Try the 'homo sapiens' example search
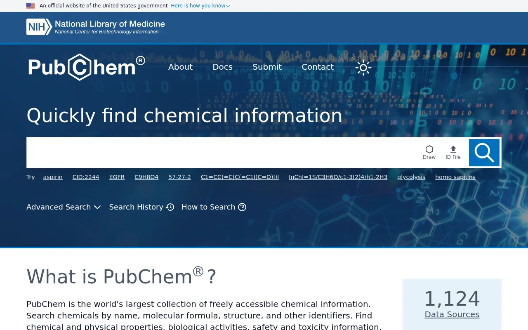Image resolution: width=528 pixels, height=330 pixels. 455,177
